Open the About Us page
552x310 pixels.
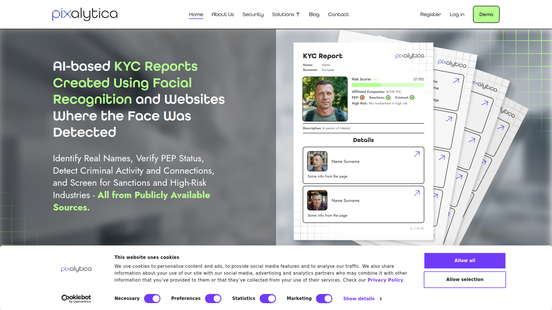[x=223, y=14]
